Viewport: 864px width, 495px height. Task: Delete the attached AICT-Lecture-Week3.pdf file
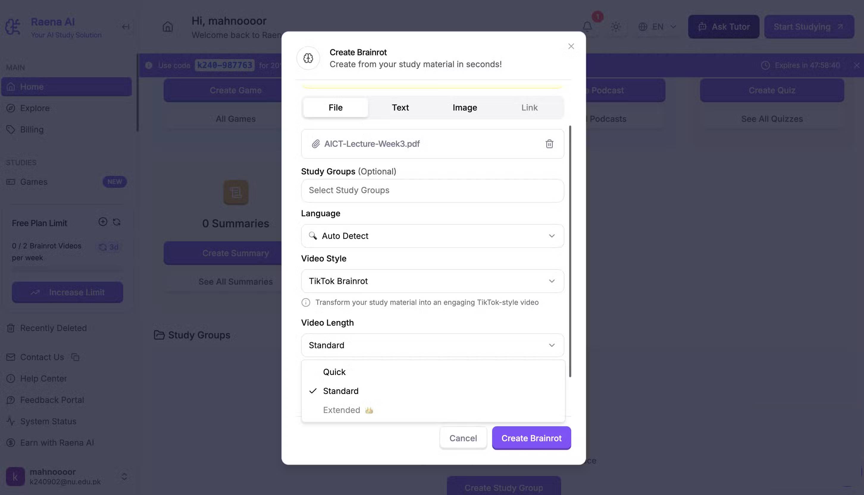coord(549,144)
